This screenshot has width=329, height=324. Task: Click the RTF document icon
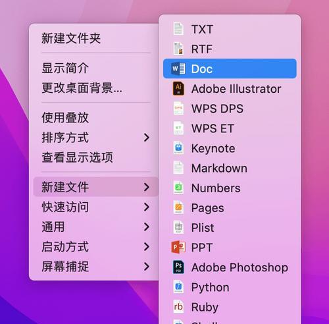pyautogui.click(x=178, y=49)
